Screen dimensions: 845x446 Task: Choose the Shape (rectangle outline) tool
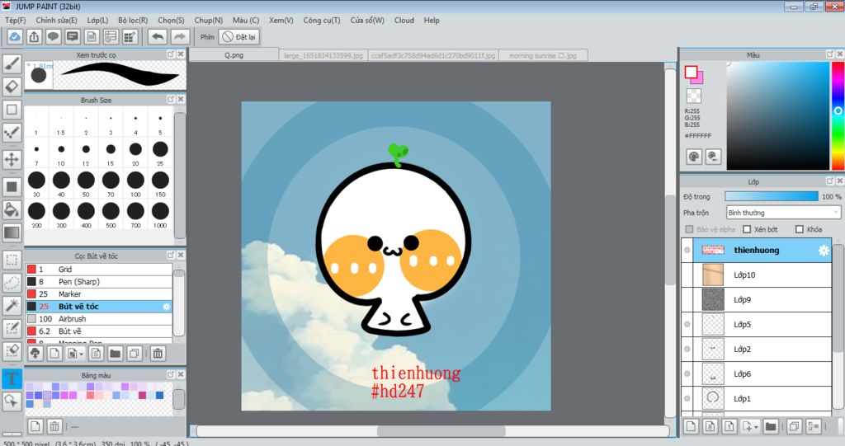pos(12,110)
